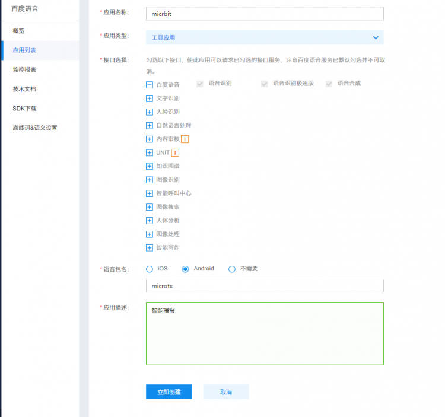Image resolution: width=445 pixels, height=417 pixels.
Task: Click the 取消 button
Action: (x=226, y=391)
